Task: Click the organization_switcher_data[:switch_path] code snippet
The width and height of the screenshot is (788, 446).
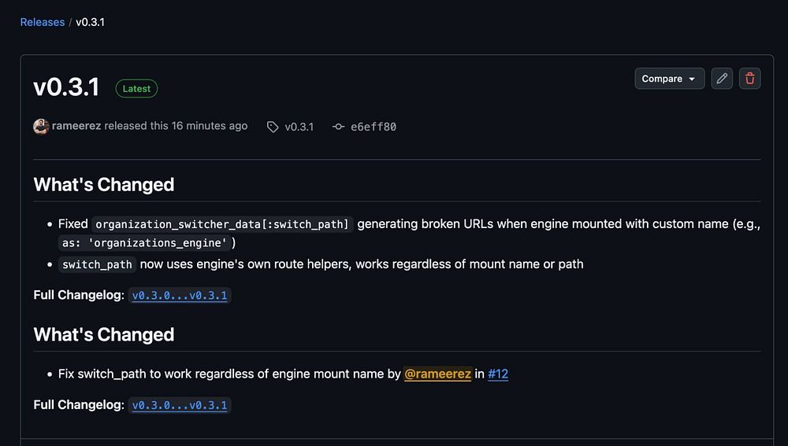Action: point(222,224)
